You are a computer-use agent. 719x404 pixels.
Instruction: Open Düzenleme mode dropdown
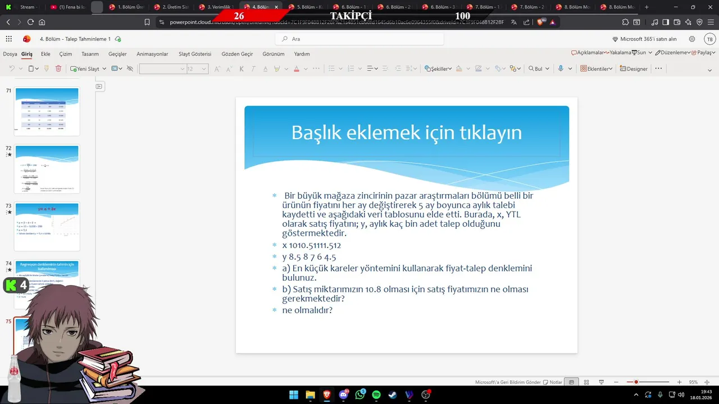(673, 52)
